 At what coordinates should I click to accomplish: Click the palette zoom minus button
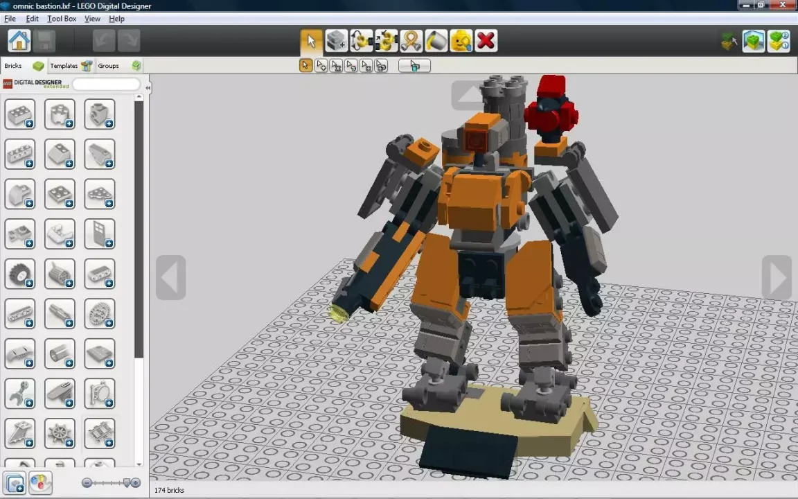(x=87, y=482)
